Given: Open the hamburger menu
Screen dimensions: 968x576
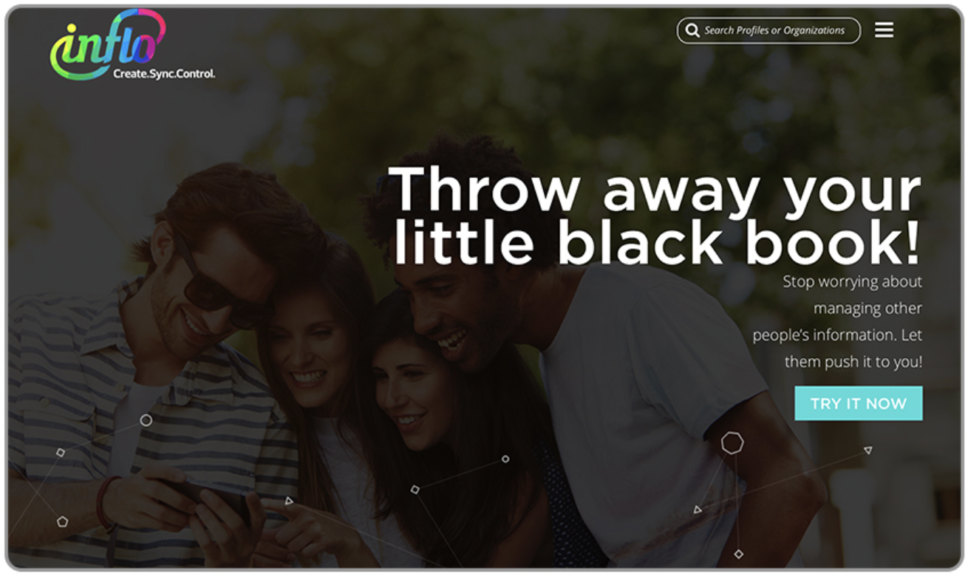Looking at the screenshot, I should point(884,30).
